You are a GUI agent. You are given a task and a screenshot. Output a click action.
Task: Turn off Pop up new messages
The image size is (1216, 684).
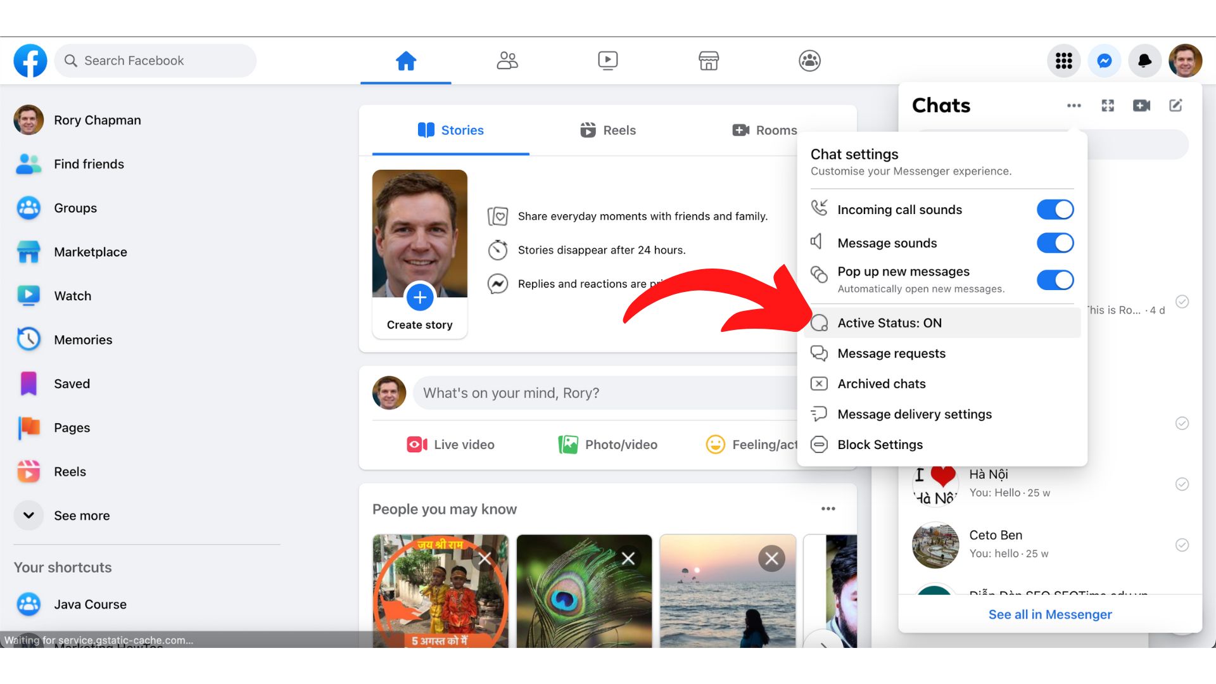pos(1054,280)
